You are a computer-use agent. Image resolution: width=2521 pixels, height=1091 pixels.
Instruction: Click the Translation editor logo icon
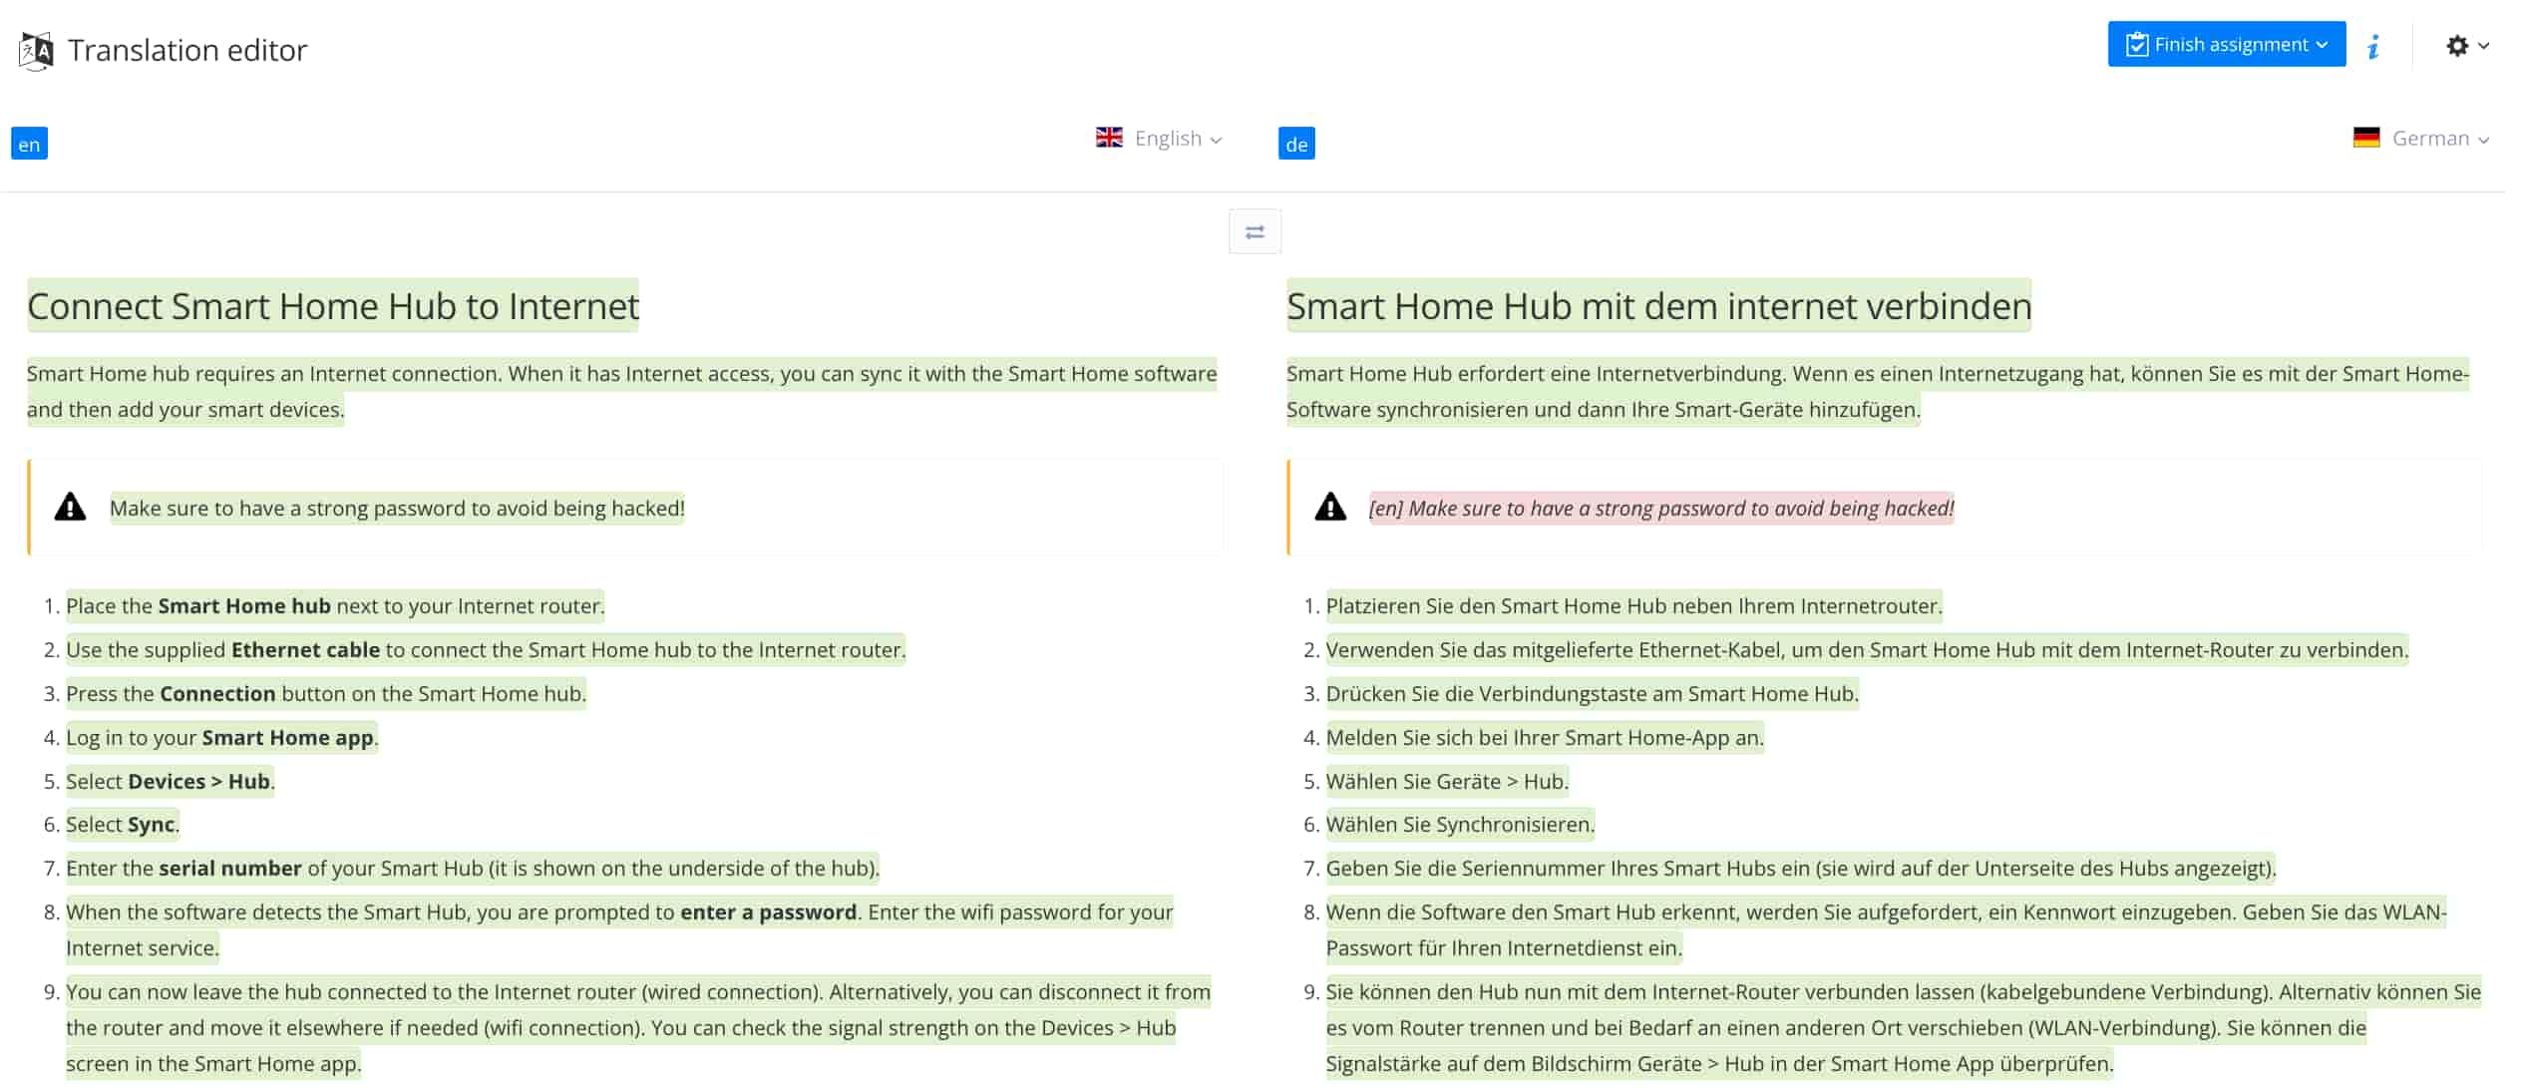click(37, 50)
